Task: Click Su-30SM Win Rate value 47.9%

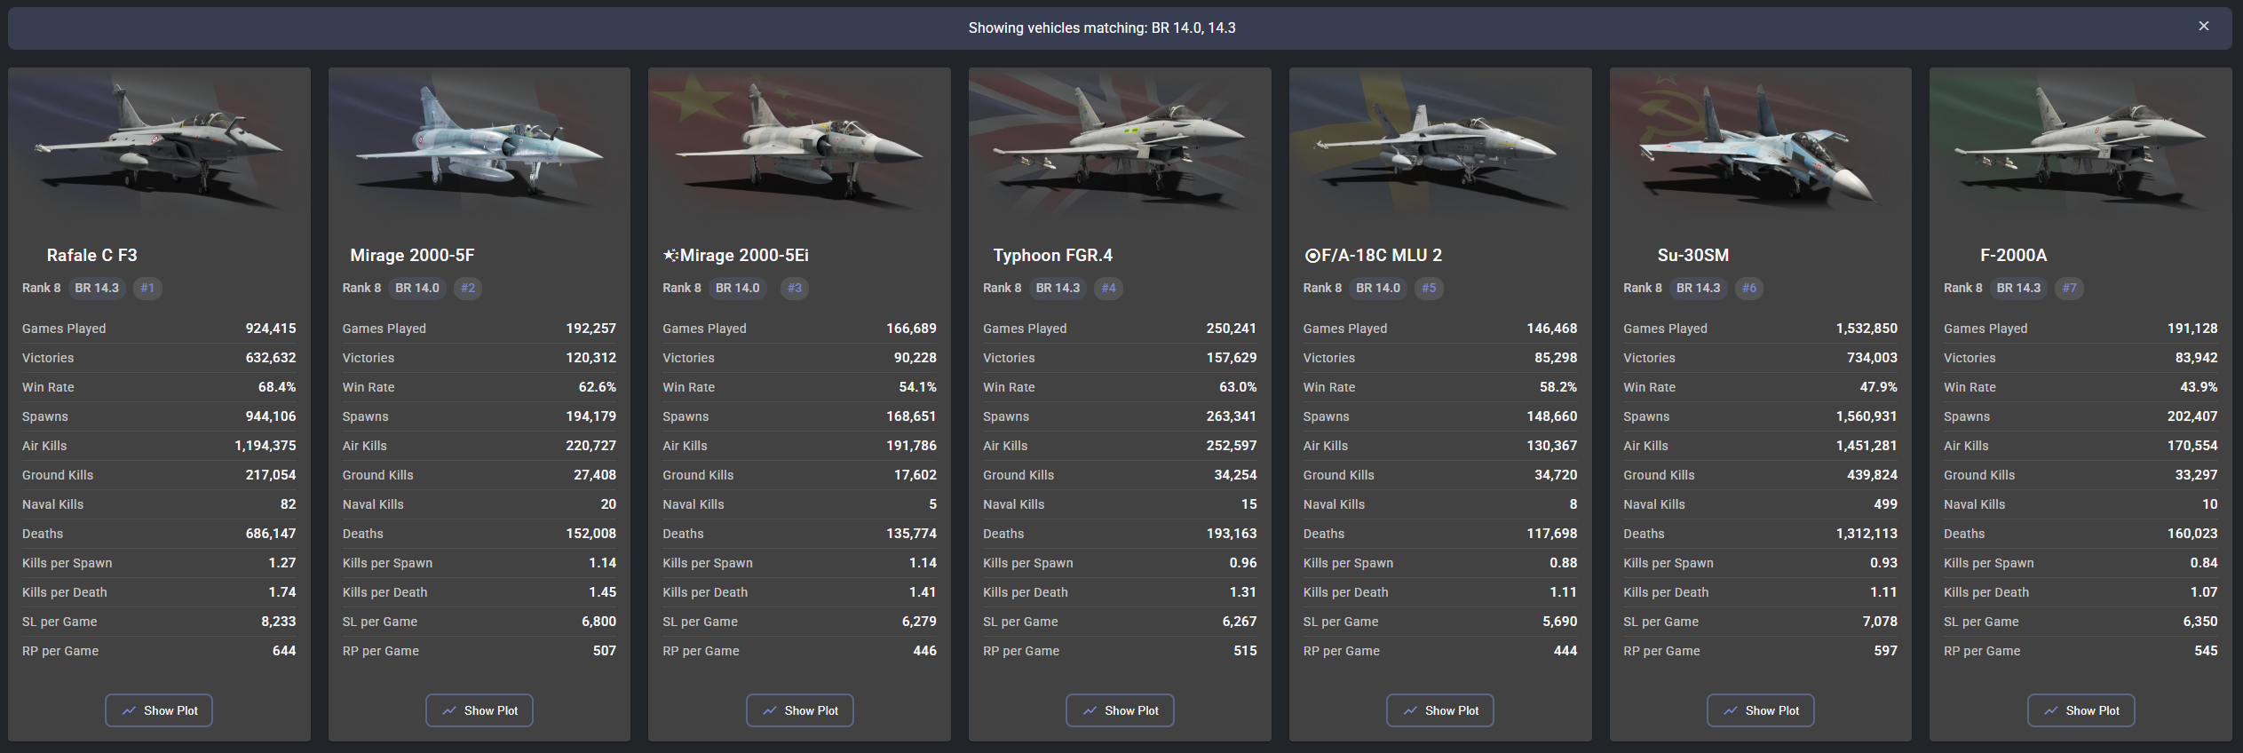Action: click(x=1878, y=387)
